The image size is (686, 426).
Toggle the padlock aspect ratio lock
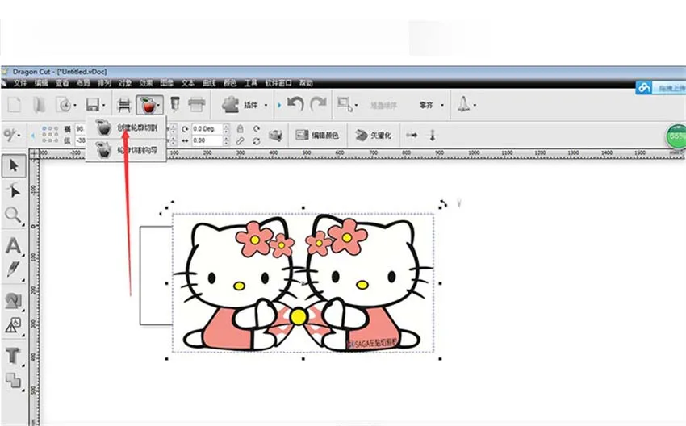pos(240,129)
